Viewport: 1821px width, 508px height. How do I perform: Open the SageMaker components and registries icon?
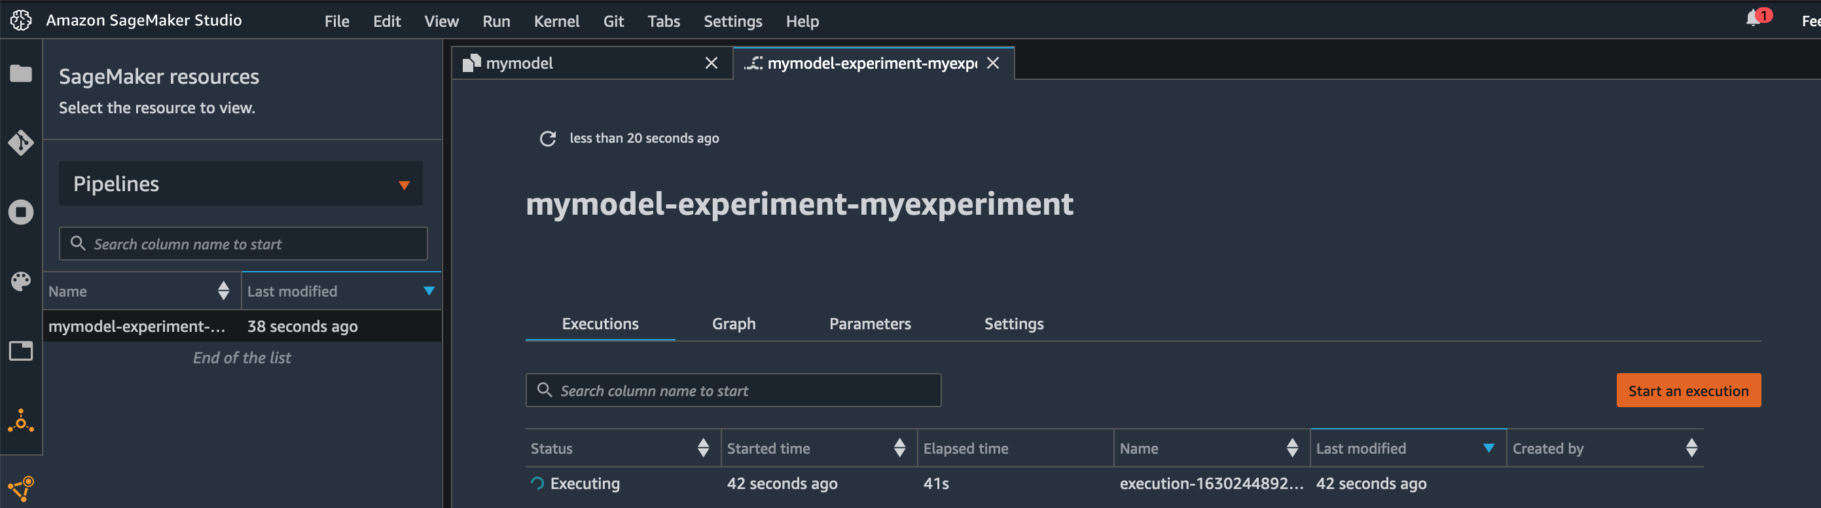pos(20,488)
